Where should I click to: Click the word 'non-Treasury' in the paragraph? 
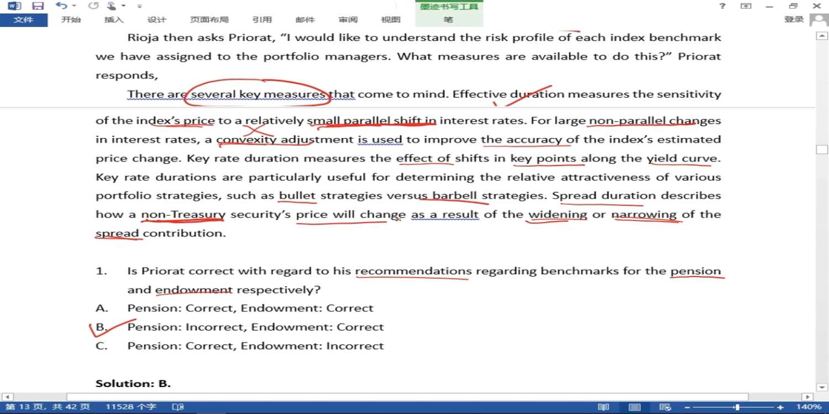183,214
